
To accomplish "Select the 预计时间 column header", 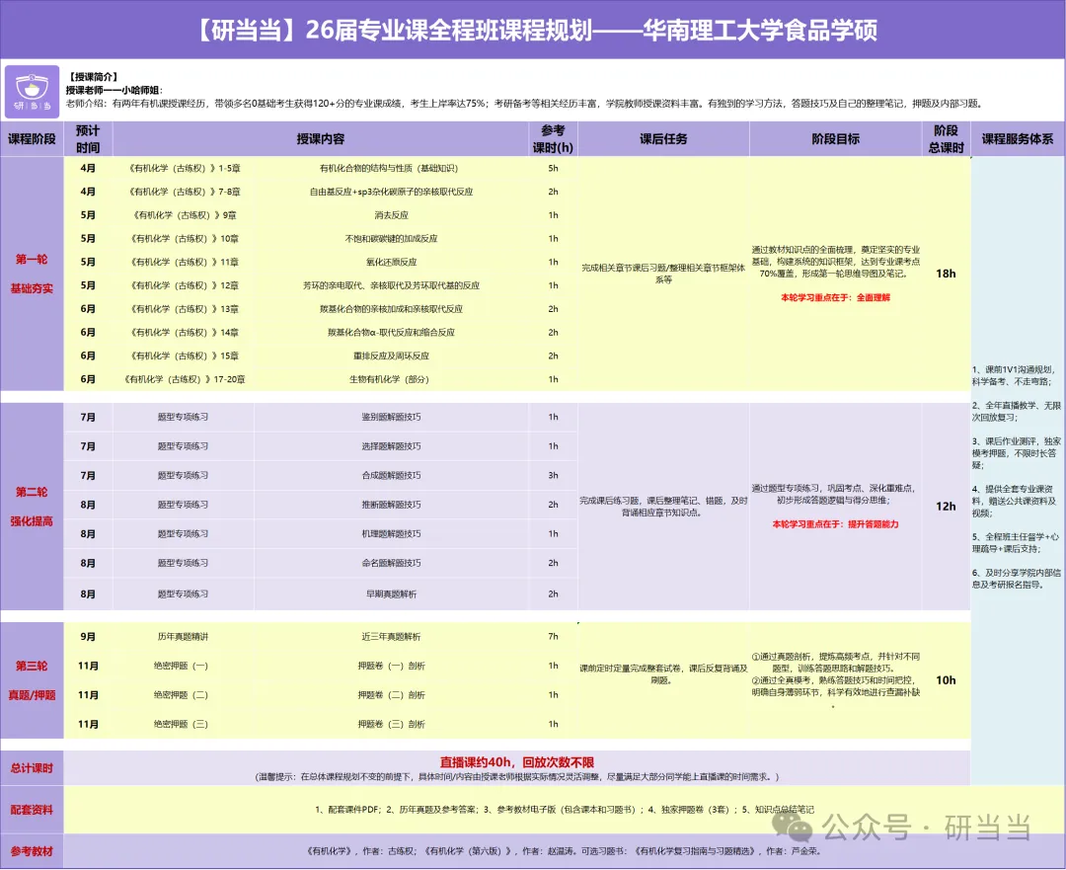I will [88, 139].
